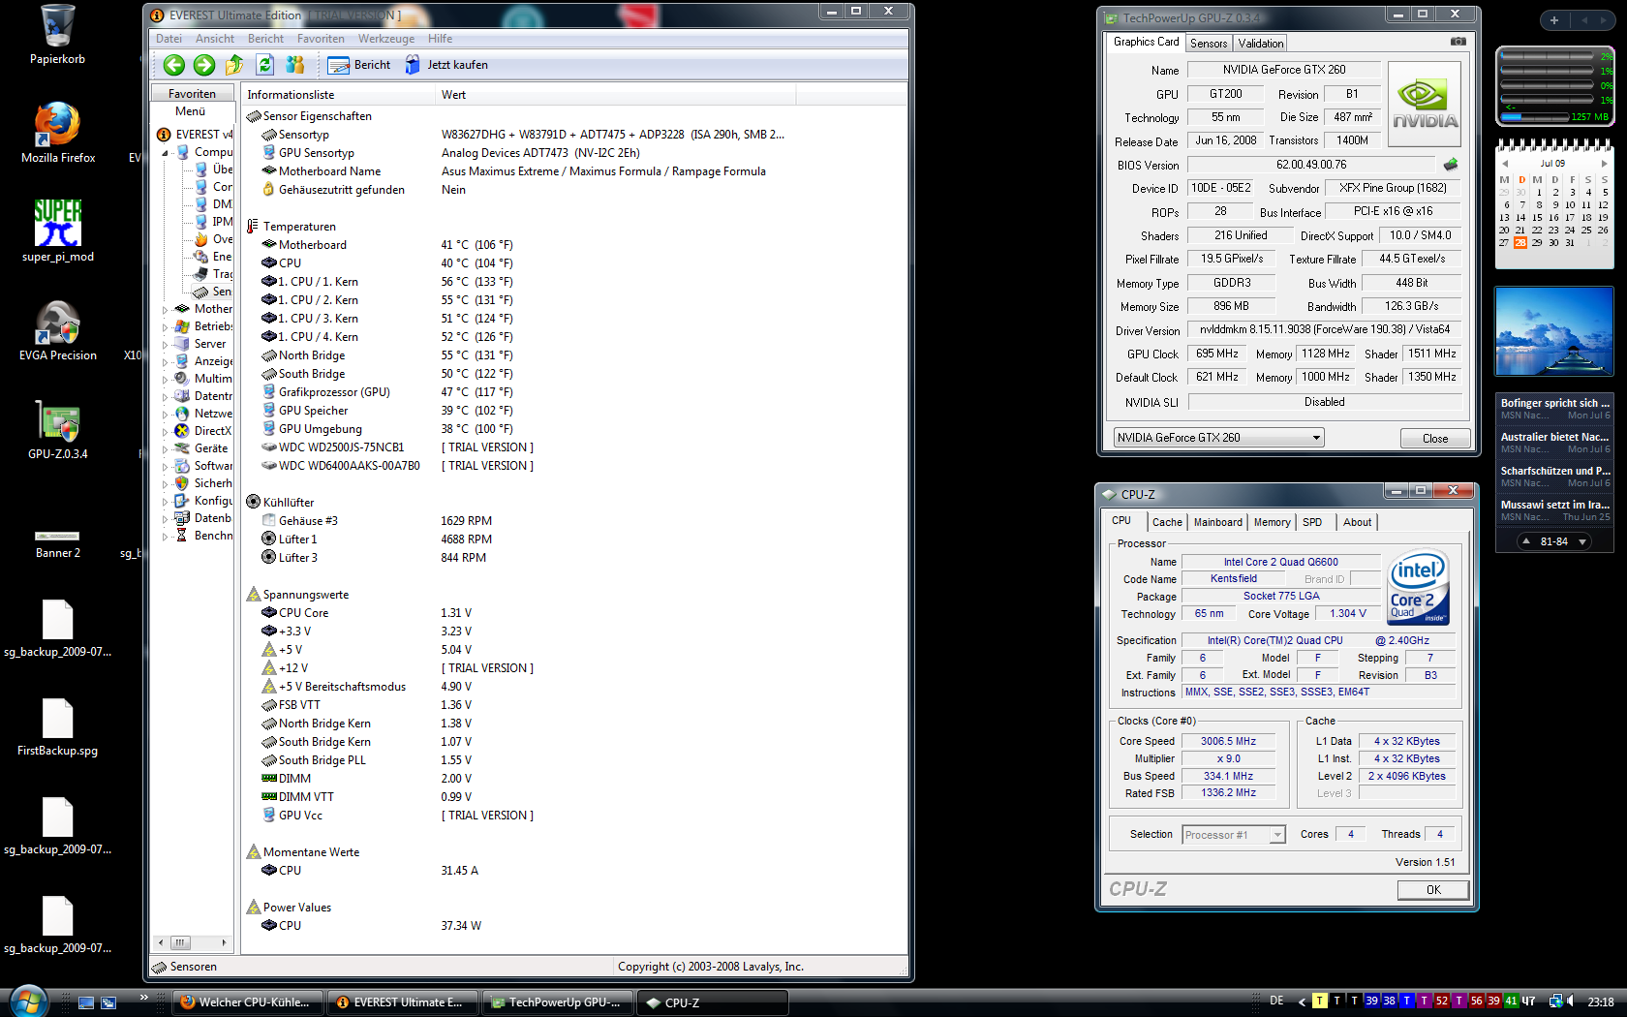Expand the DirectX node in EVEREST tree
The width and height of the screenshot is (1627, 1017).
[166, 432]
